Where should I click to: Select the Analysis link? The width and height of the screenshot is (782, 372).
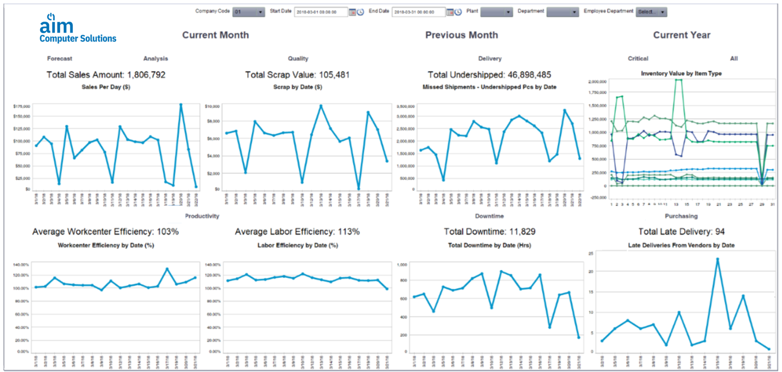pos(155,58)
